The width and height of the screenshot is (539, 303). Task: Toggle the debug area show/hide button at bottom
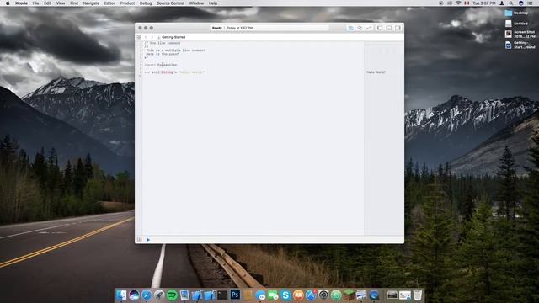click(x=140, y=239)
